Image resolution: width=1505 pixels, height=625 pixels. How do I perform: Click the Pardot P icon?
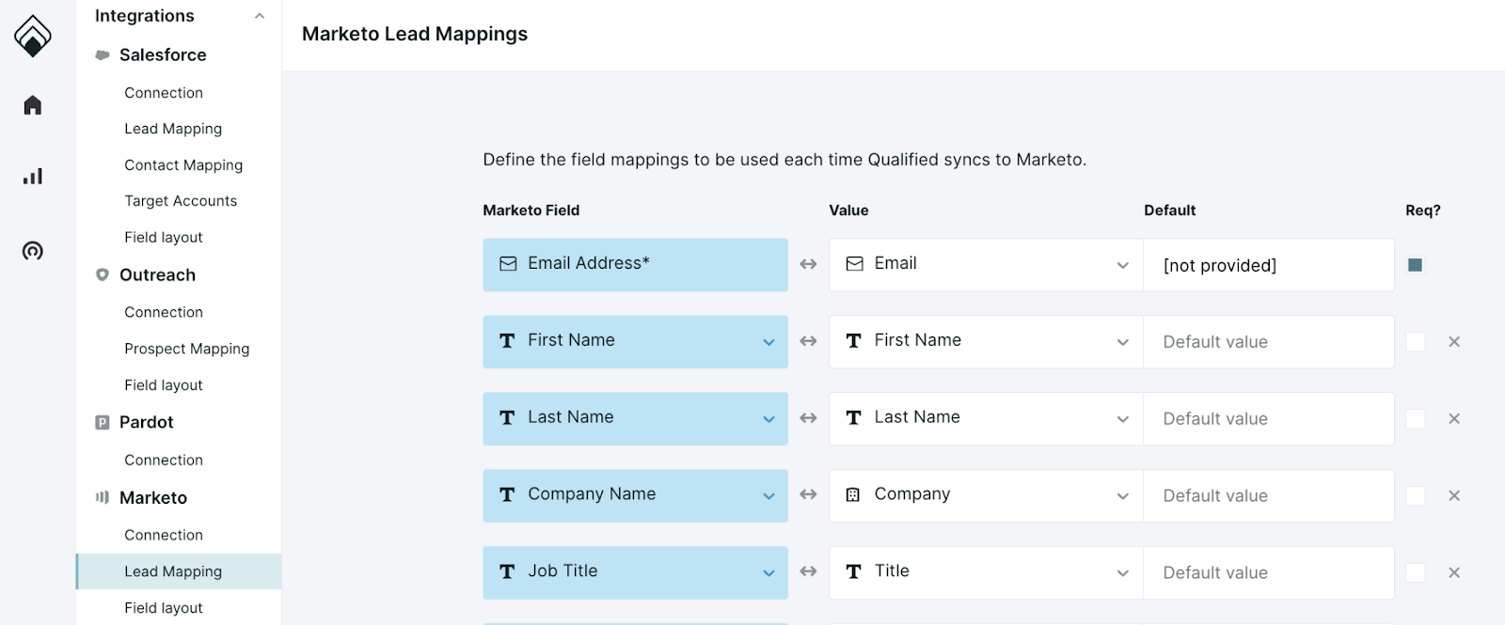pyautogui.click(x=103, y=423)
